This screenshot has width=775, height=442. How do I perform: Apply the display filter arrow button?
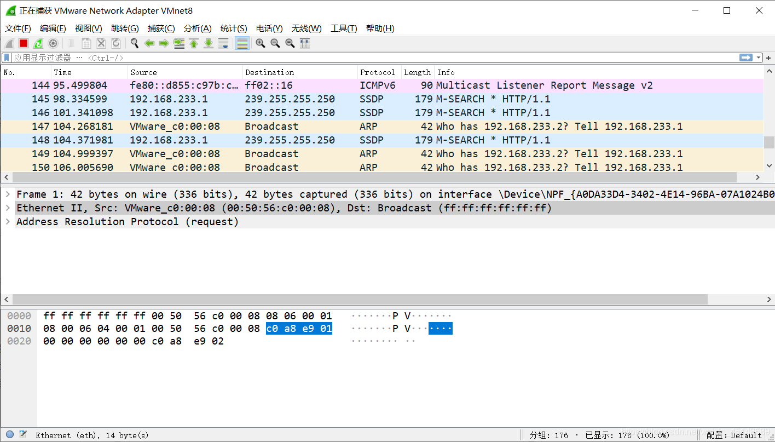[x=745, y=58]
